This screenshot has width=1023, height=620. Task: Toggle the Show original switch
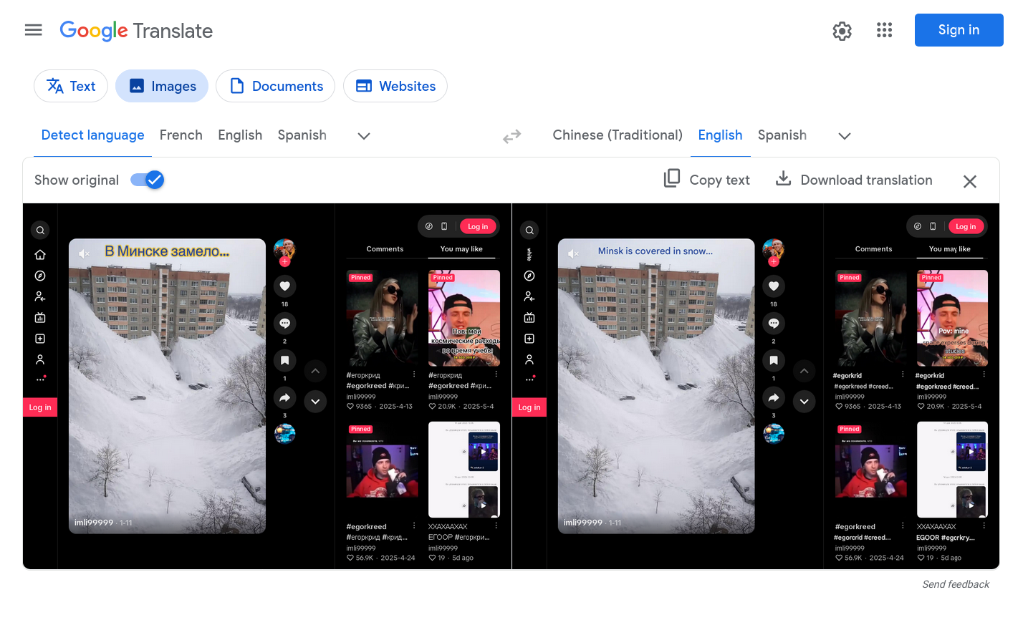(148, 180)
